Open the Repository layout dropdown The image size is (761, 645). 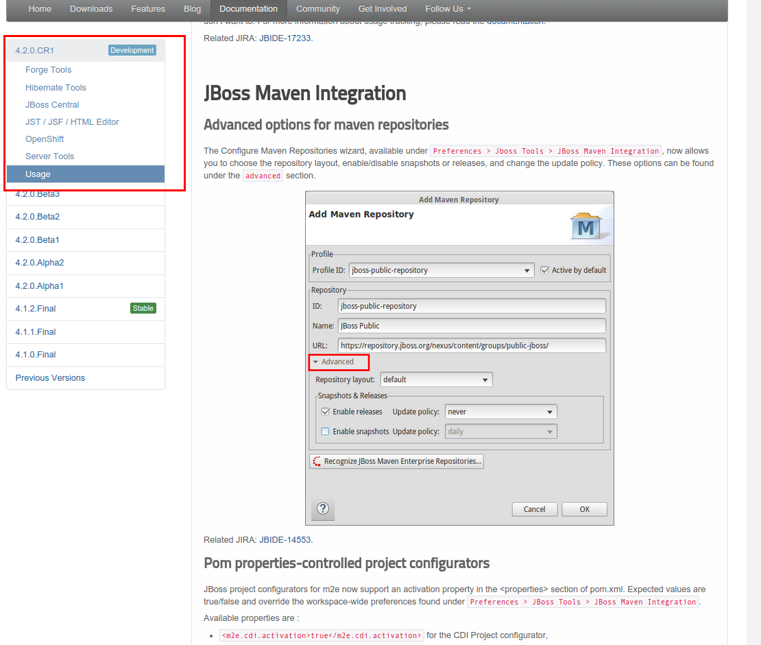tap(436, 379)
